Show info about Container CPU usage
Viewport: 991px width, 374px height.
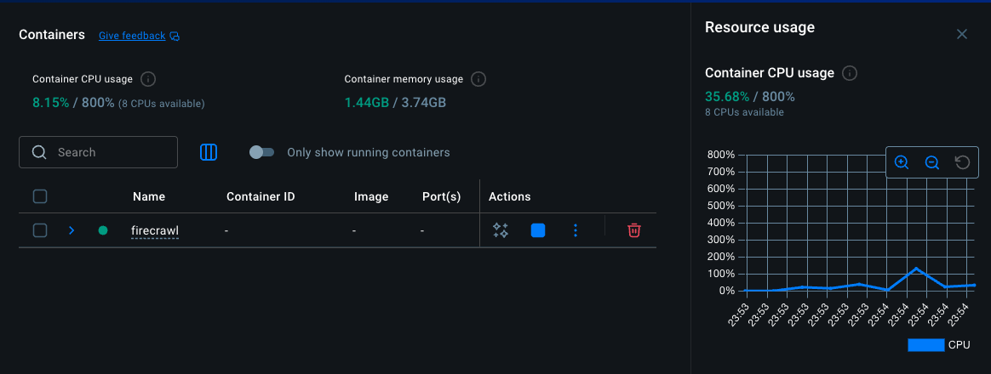[148, 79]
